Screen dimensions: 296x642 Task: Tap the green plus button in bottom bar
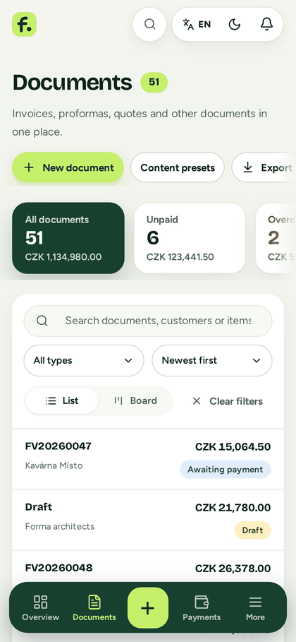148,608
